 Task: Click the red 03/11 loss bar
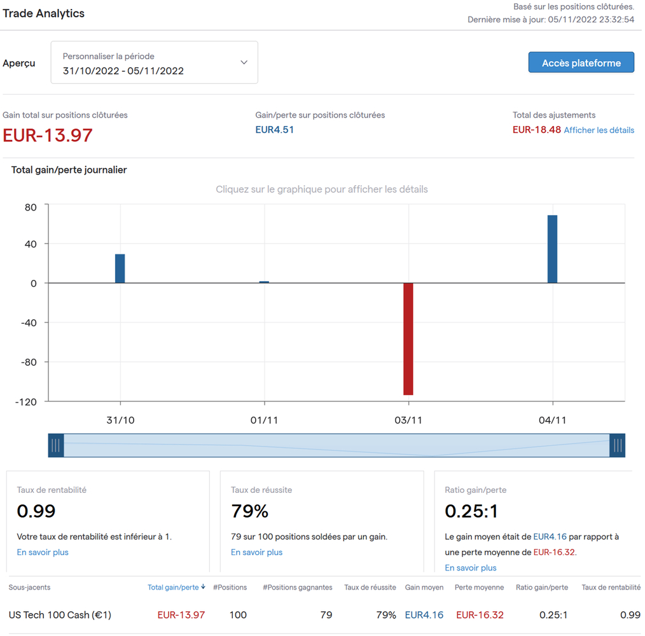pos(408,339)
